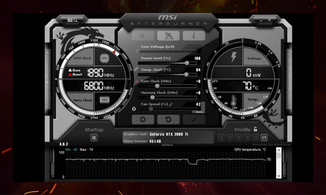Click the Temp. Limit slider handle
326x195 pixels.
pyautogui.click(x=186, y=74)
